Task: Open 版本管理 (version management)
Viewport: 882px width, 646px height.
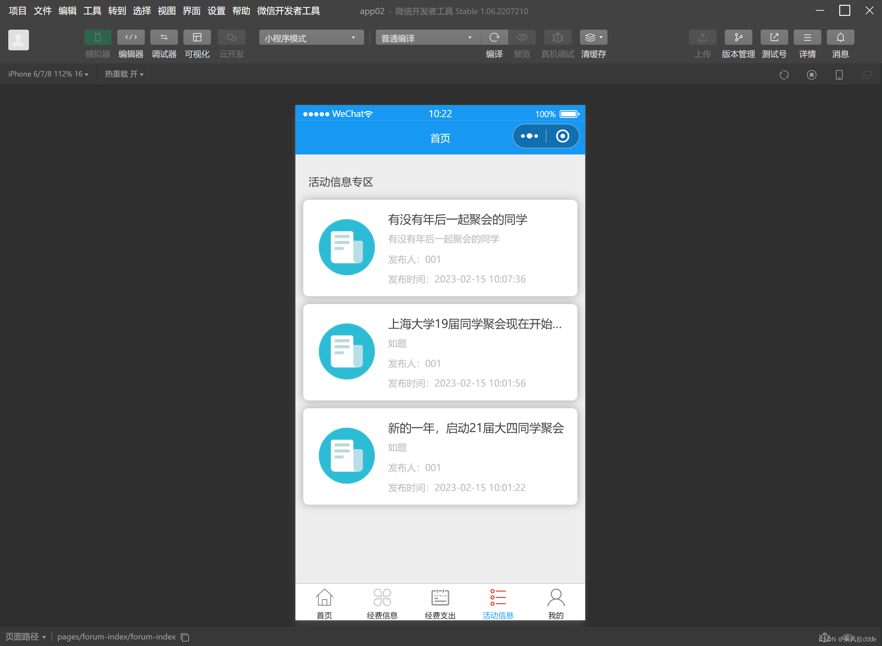Action: (x=738, y=44)
